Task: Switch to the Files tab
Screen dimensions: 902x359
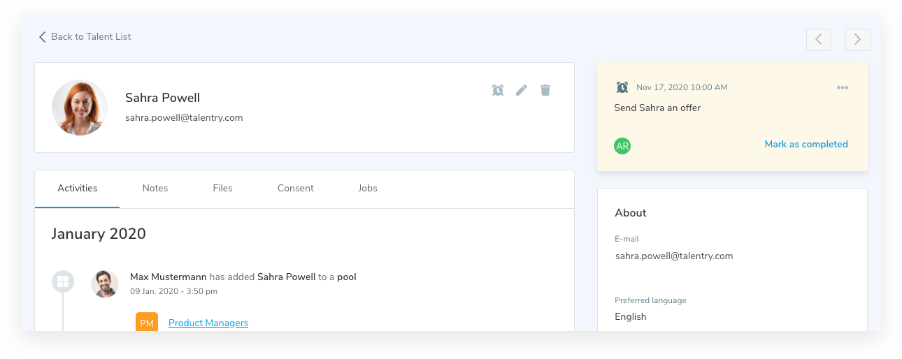Action: click(223, 188)
